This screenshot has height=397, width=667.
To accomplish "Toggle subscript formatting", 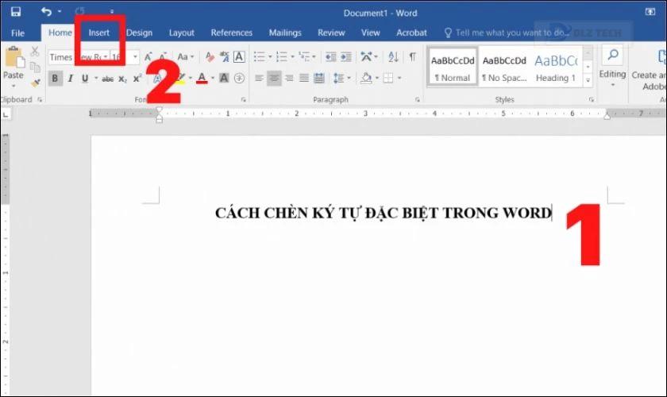I will click(122, 79).
